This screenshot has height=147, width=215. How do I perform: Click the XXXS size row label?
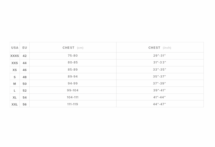pyautogui.click(x=15, y=56)
